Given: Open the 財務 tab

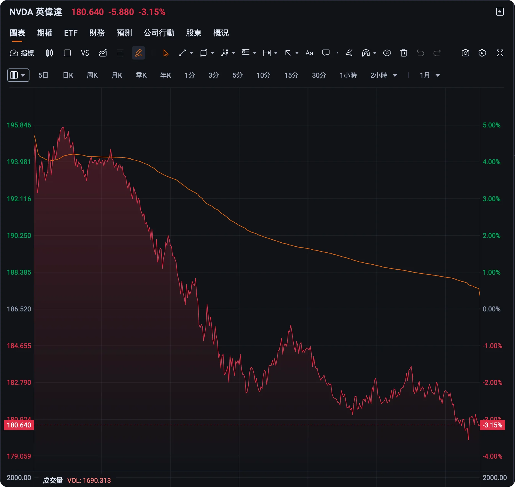Looking at the screenshot, I should (x=97, y=33).
